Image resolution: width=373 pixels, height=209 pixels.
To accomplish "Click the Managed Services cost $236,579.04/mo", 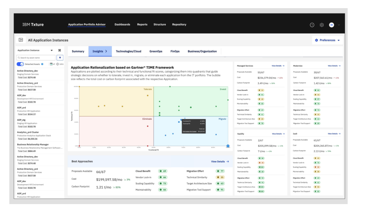I will click(x=267, y=78).
